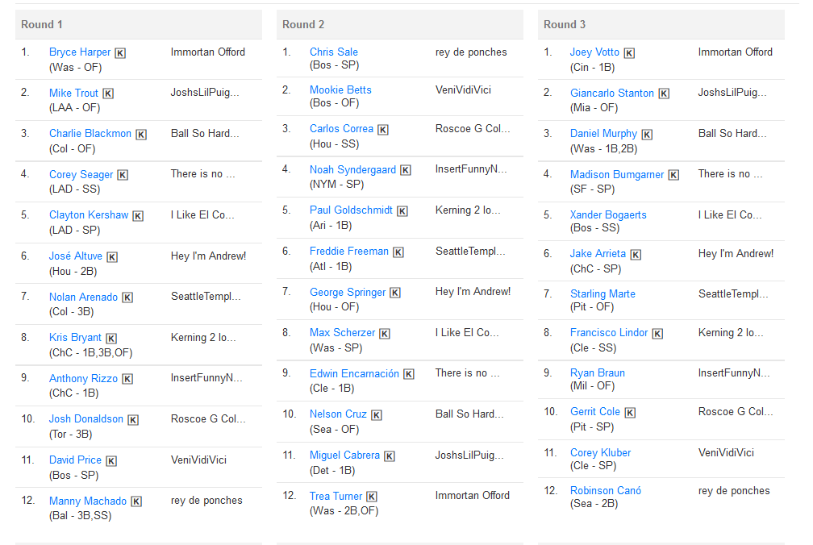Image resolution: width=813 pixels, height=545 pixels.
Task: Click the K icon next to Noah Syndergaard
Action: pyautogui.click(x=406, y=170)
